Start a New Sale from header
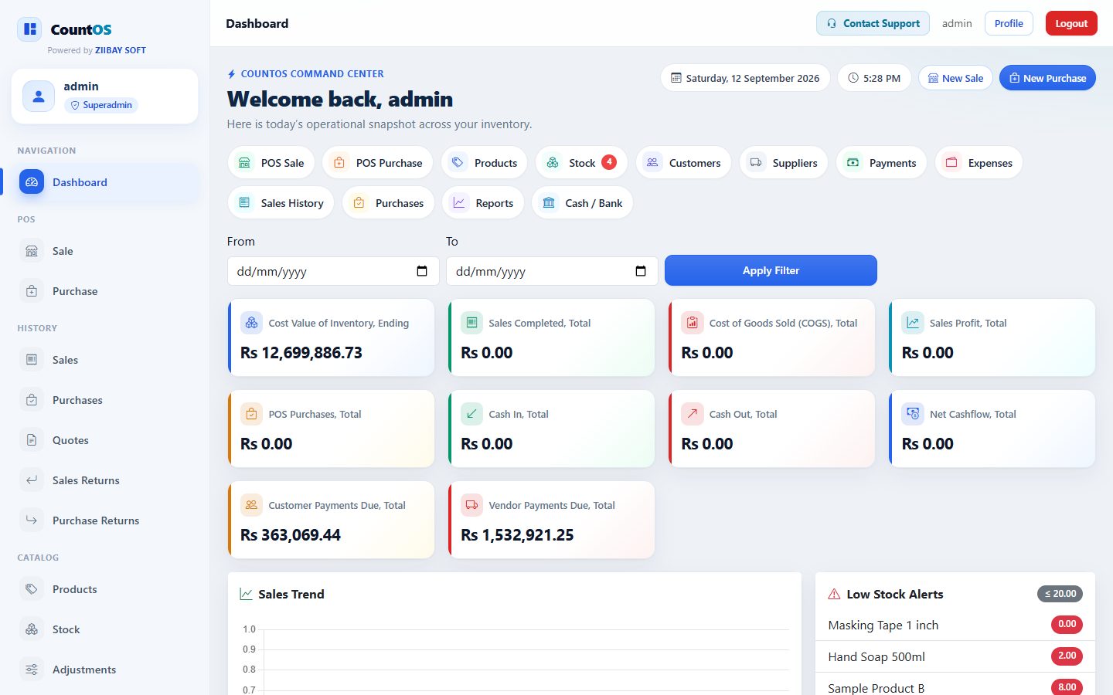The width and height of the screenshot is (1113, 695). coord(955,78)
